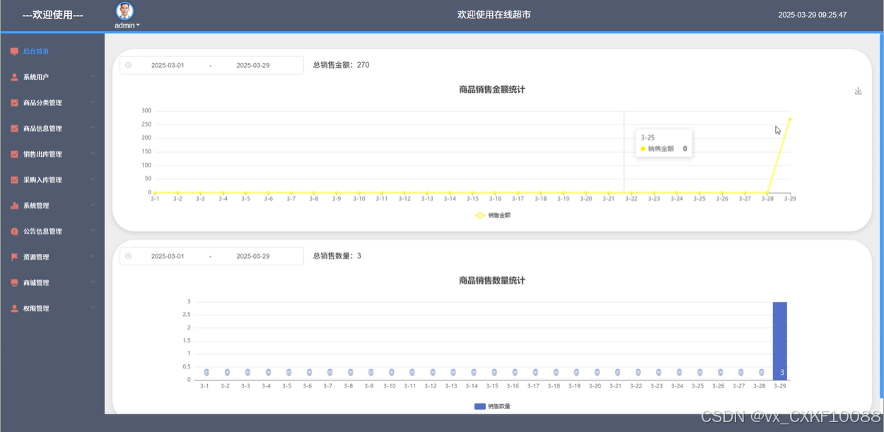Open the 系统管理 menu item
This screenshot has height=432, width=884.
(52, 206)
